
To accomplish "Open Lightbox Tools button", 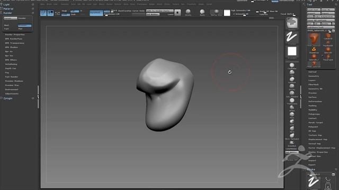I will 321,27.
